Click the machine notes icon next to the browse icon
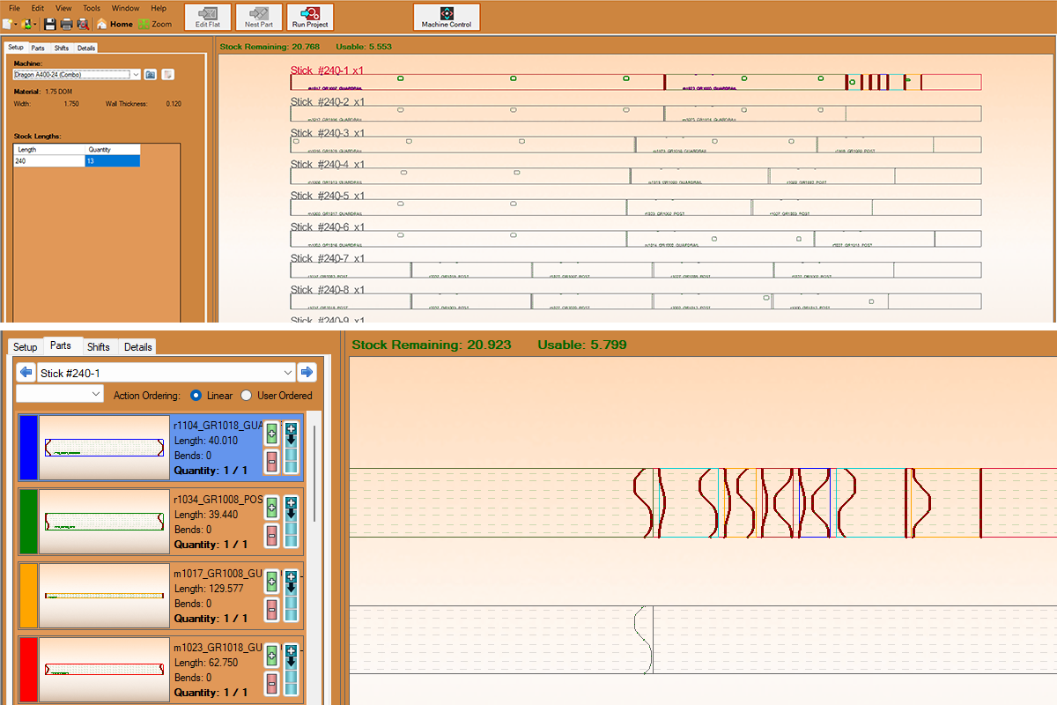This screenshot has width=1057, height=705. click(x=167, y=75)
